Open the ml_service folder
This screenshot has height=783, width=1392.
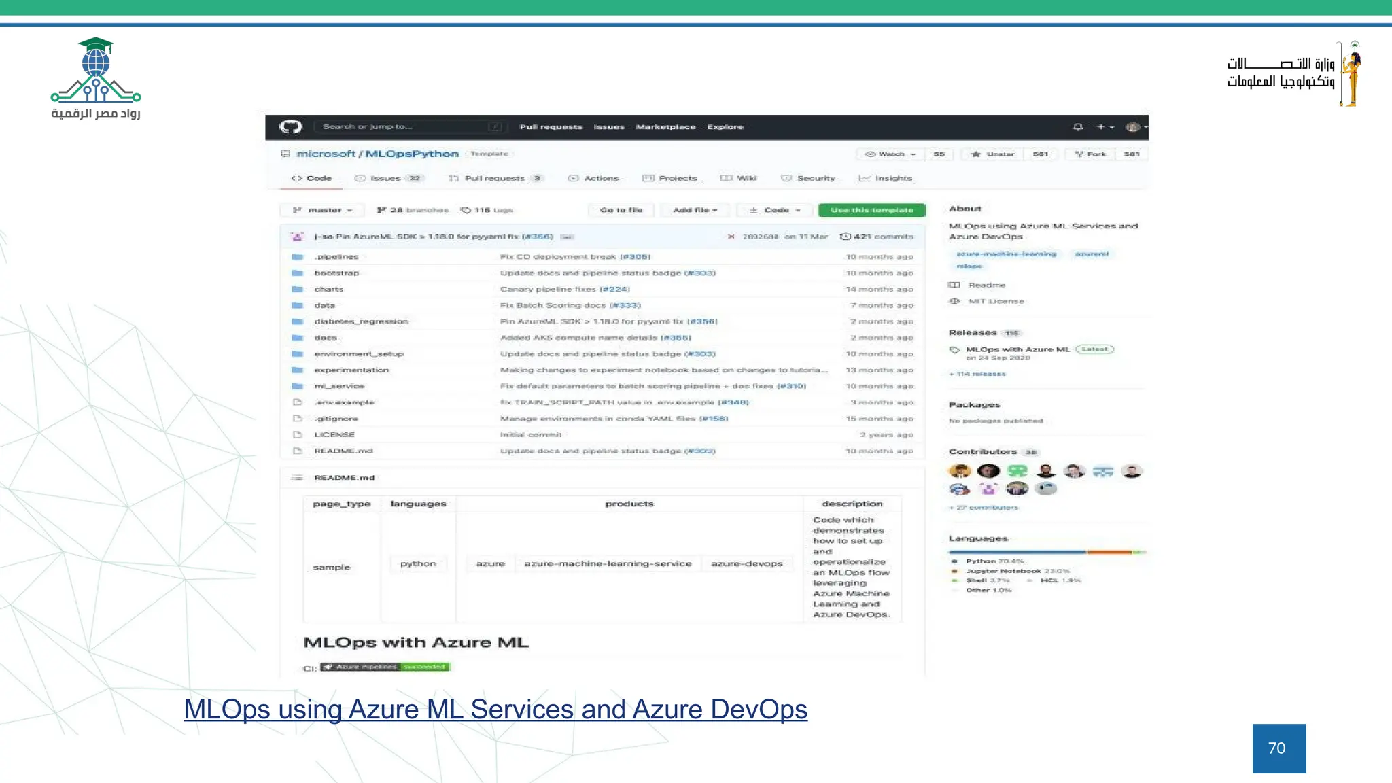[339, 387]
